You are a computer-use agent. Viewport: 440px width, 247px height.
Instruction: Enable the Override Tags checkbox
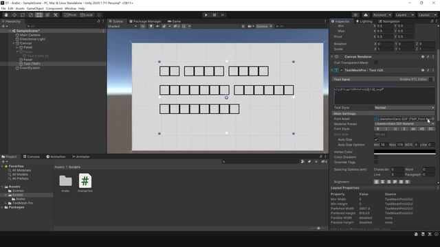tap(376, 162)
